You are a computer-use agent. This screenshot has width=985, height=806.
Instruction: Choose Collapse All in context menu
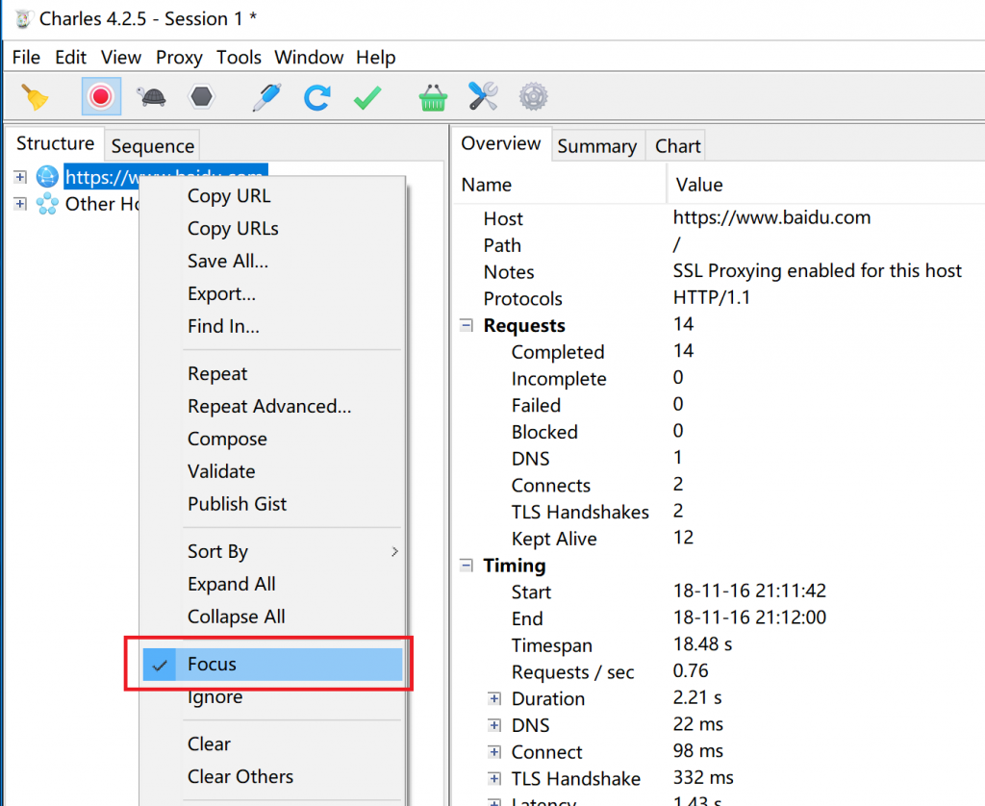272,617
